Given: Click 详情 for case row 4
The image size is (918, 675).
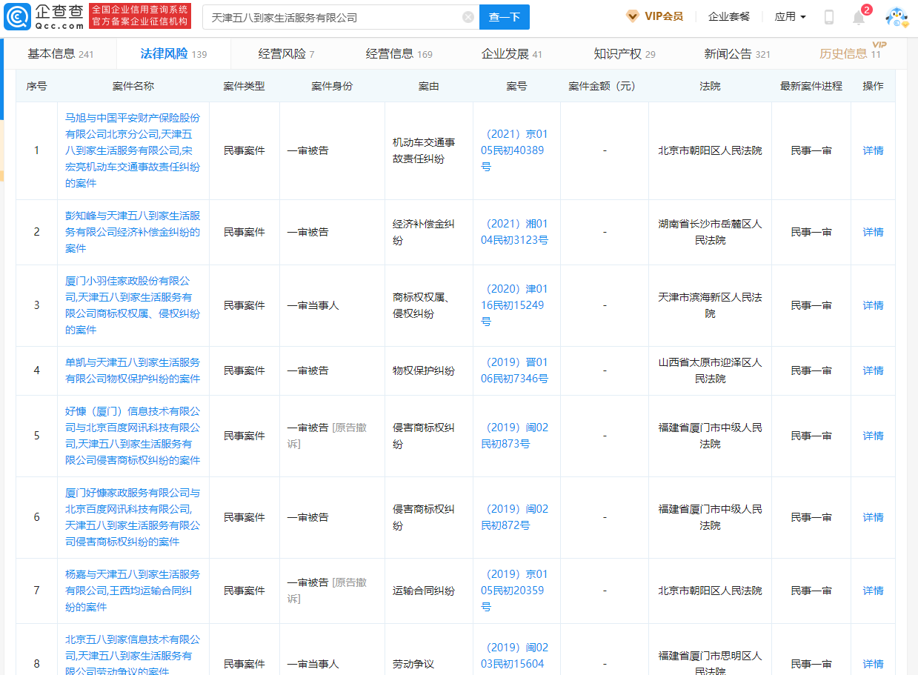Looking at the screenshot, I should pyautogui.click(x=873, y=370).
